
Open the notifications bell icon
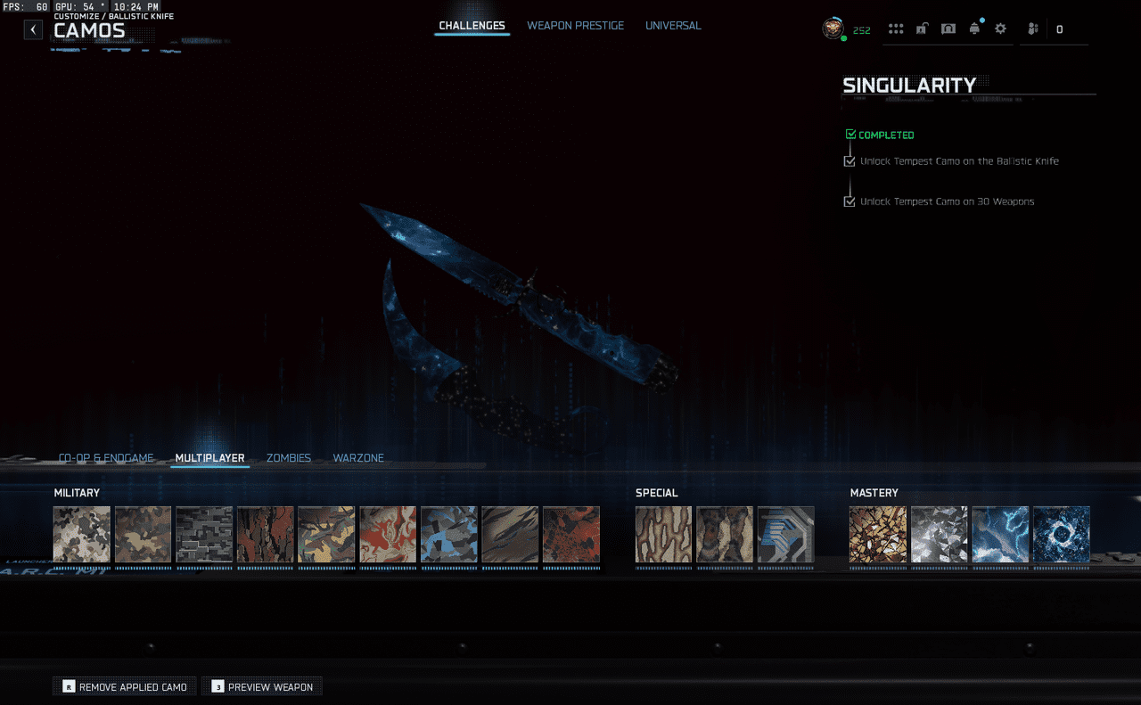click(974, 29)
